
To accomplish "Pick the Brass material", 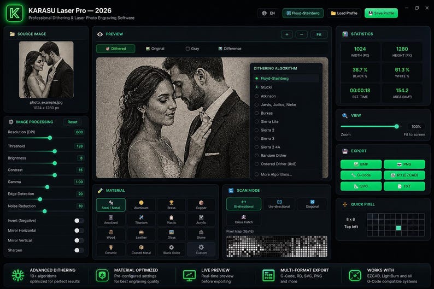I will (171, 205).
